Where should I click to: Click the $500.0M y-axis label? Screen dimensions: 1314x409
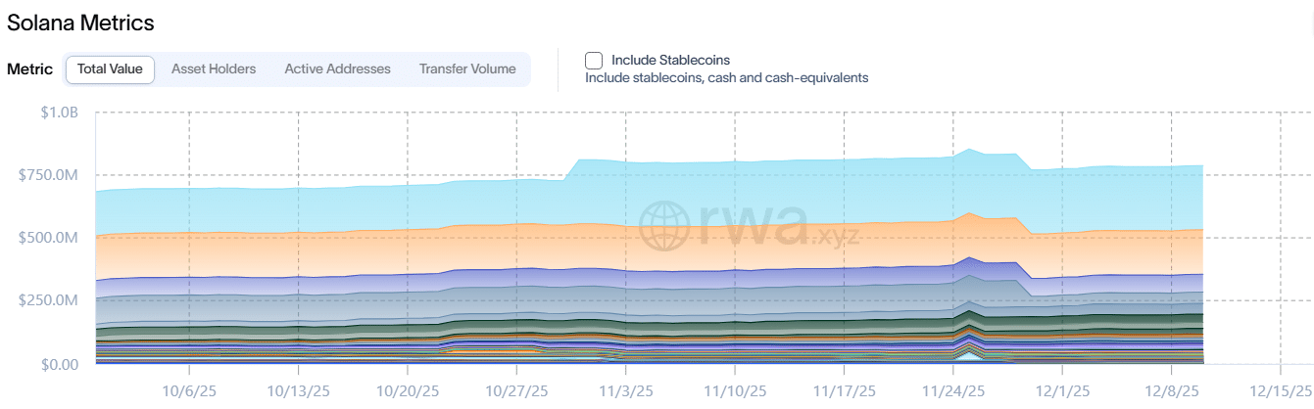point(47,238)
